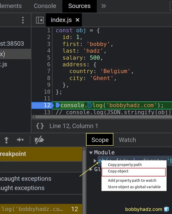Screen dimensions: 172x214
Task: Click the step out of function icon
Action: click(x=6, y=140)
